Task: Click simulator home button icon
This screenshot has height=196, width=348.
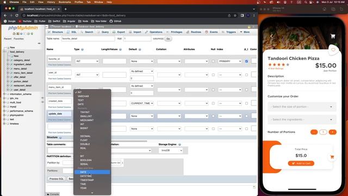Action: tap(324, 9)
